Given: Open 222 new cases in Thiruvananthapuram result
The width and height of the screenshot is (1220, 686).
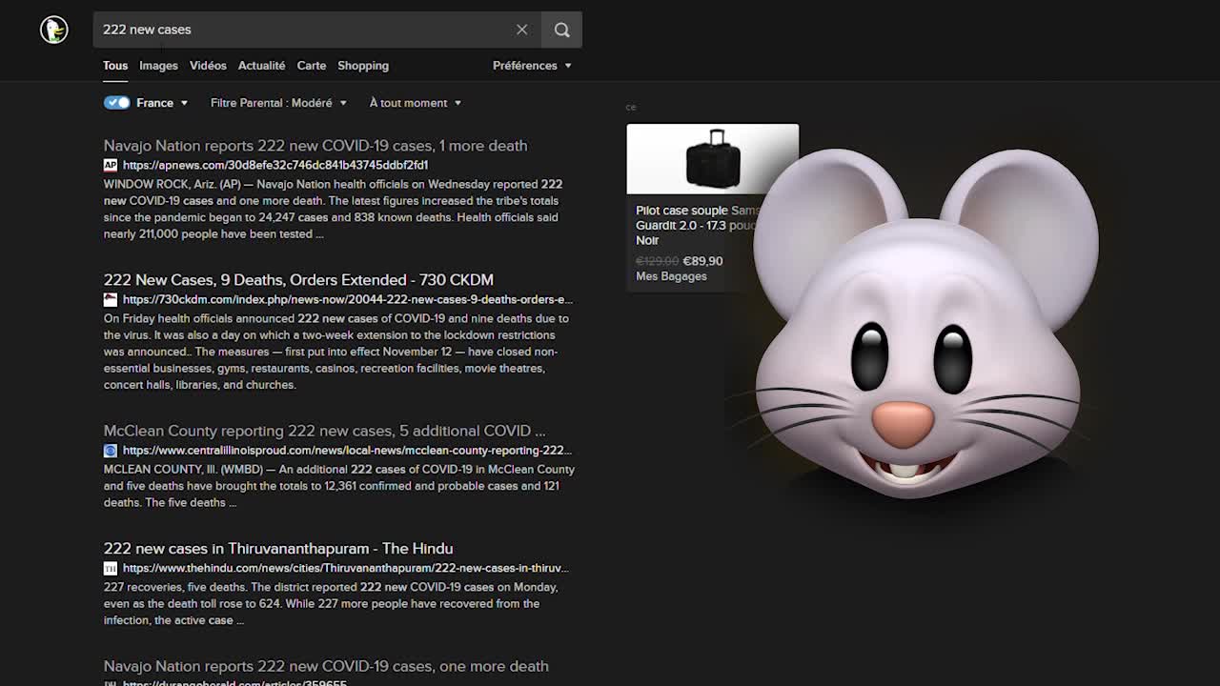Looking at the screenshot, I should click(x=278, y=549).
